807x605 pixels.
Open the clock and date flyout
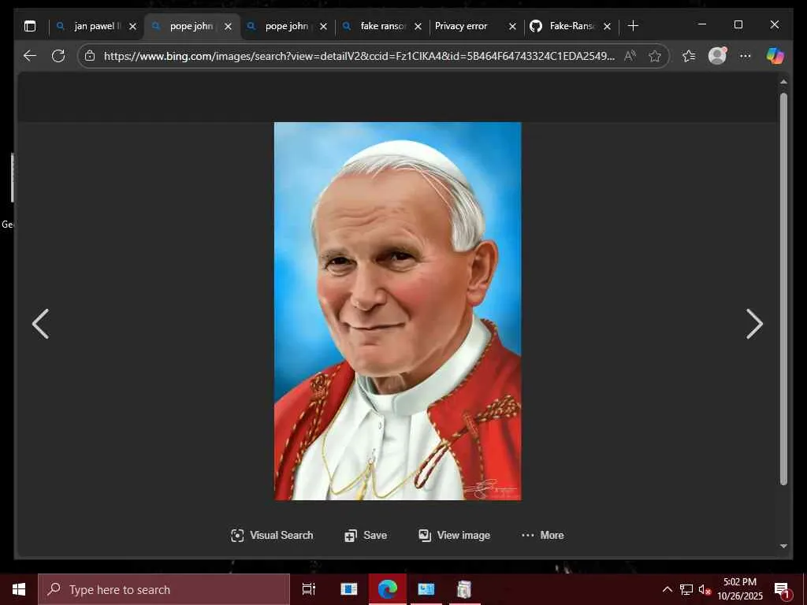[740, 589]
